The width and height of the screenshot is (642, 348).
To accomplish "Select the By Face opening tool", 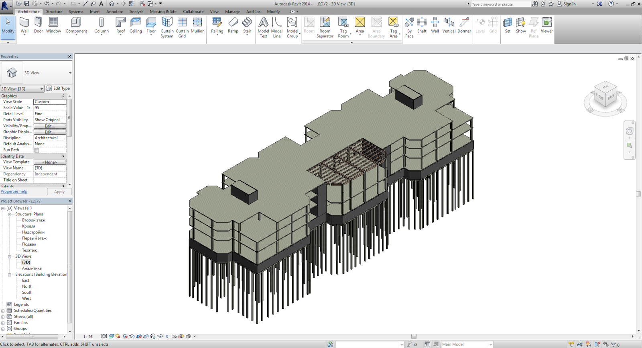I will pyautogui.click(x=409, y=28).
